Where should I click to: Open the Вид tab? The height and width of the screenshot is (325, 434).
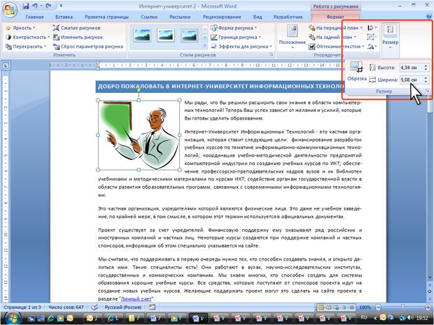pos(258,17)
